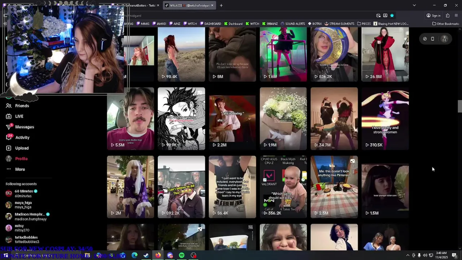Viewport: 462px width, 260px height.
Task: Open the purple kimono cosplay video 2M
Action: coord(130,187)
